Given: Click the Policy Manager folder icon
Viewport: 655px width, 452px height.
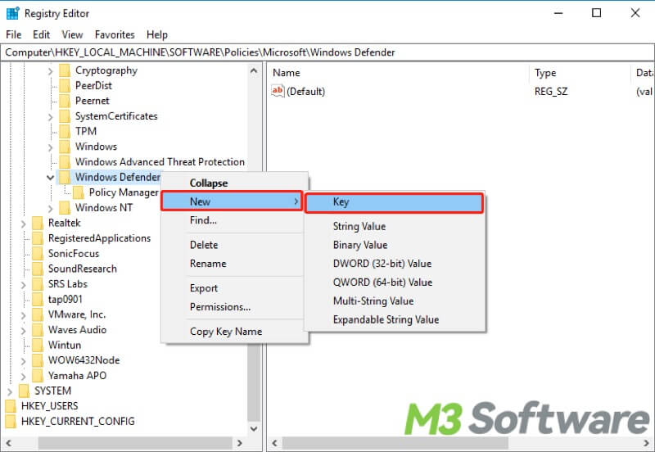Looking at the screenshot, I should pos(78,192).
